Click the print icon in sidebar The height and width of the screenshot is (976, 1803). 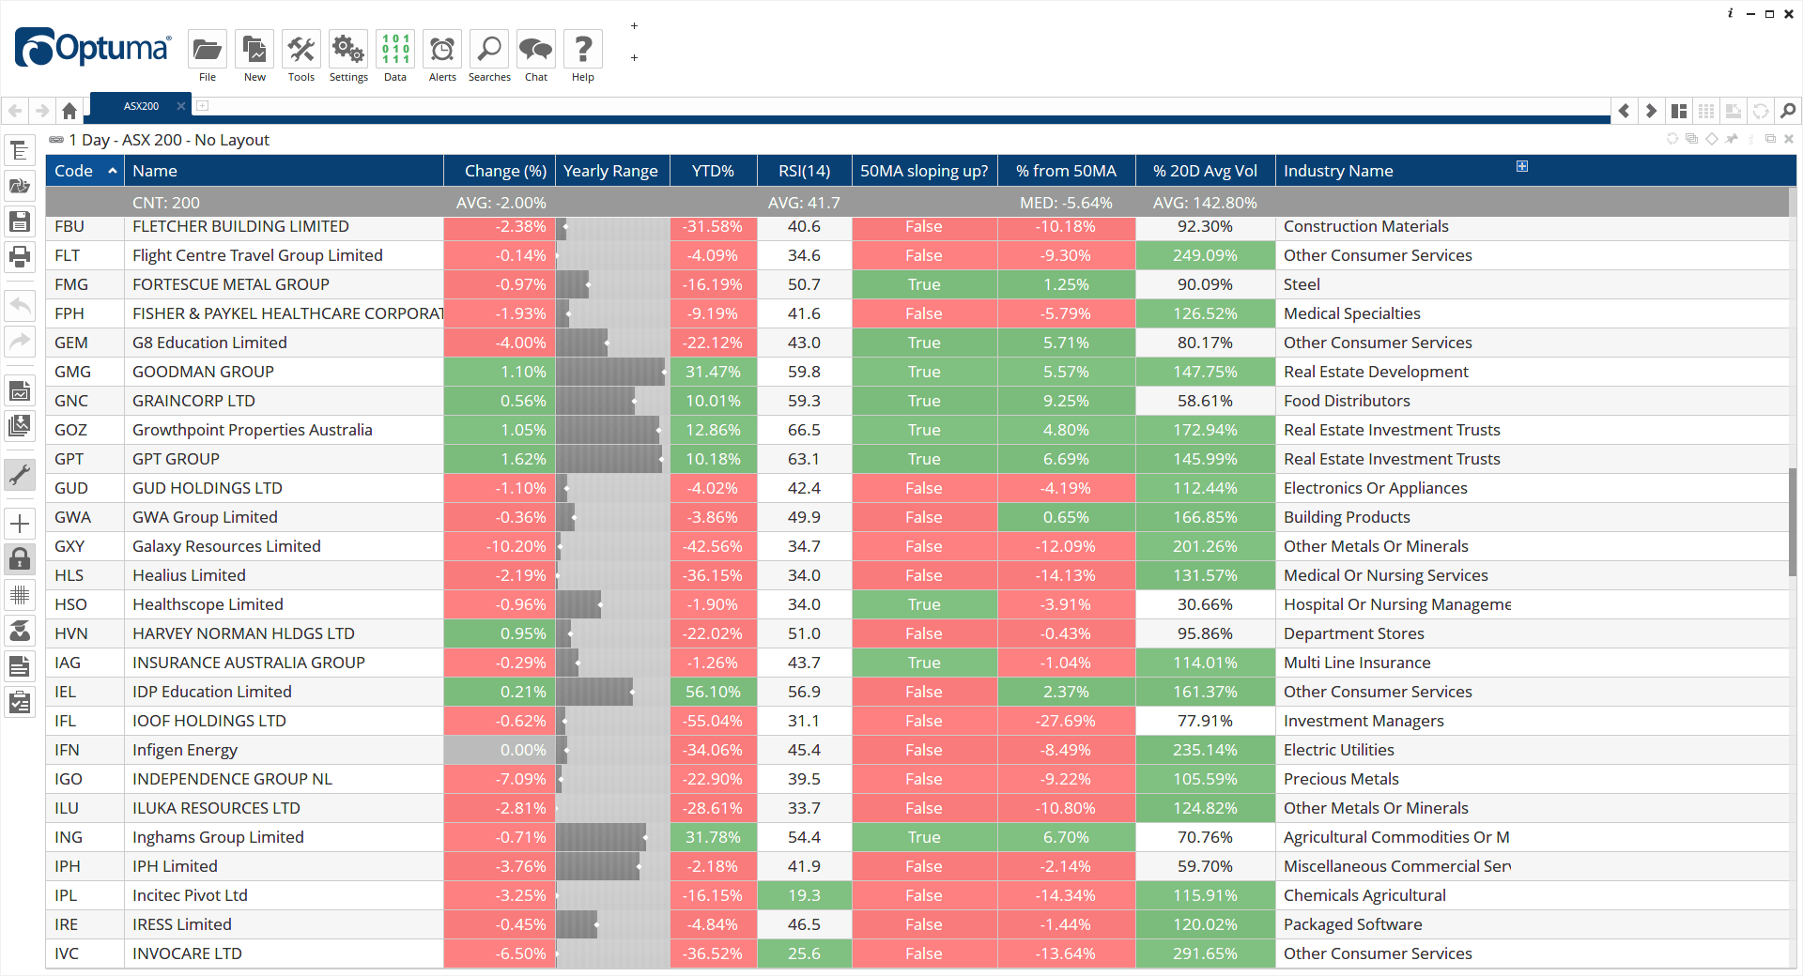[20, 257]
